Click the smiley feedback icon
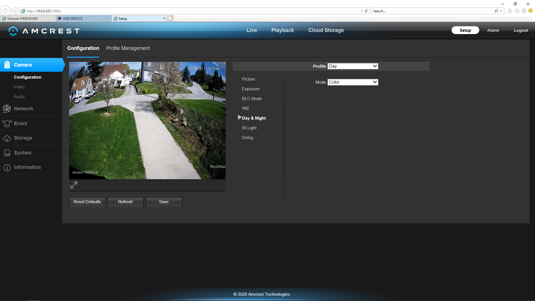The height and width of the screenshot is (301, 535). (x=531, y=11)
